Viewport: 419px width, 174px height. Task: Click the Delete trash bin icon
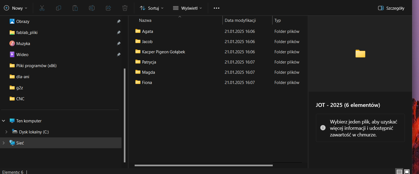click(x=125, y=8)
